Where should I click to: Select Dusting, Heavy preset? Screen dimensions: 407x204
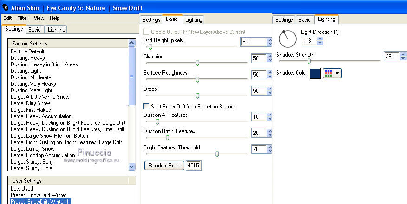tap(28, 58)
